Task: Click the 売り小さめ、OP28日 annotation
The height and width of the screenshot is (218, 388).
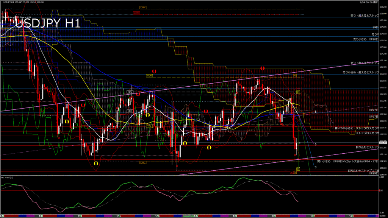Action: [x=366, y=39]
